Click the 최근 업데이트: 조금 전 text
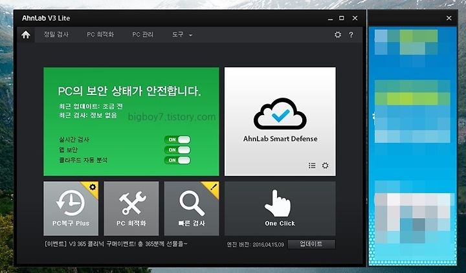Viewport: 466px width, 273px height. click(91, 106)
